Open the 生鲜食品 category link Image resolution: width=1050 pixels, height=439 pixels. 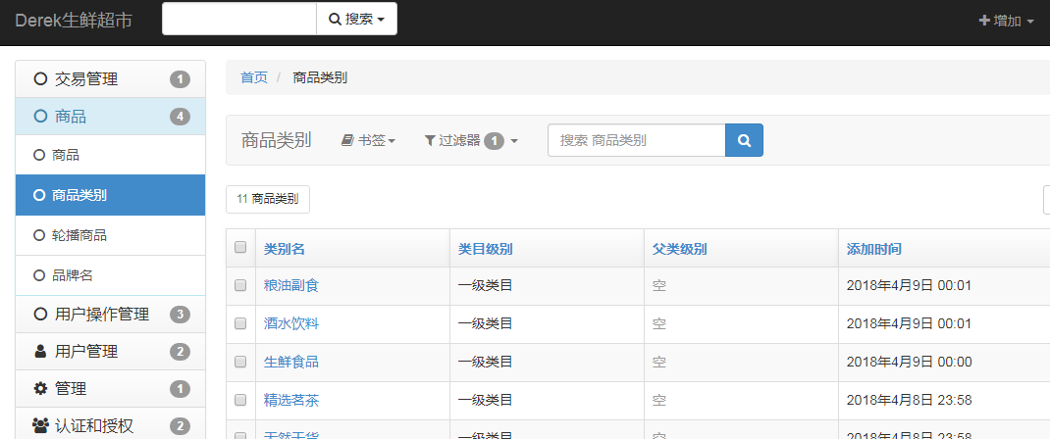click(291, 363)
